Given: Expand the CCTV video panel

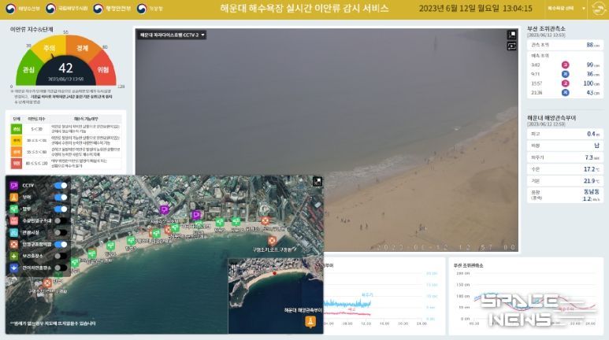Looking at the screenshot, I should (512, 35).
